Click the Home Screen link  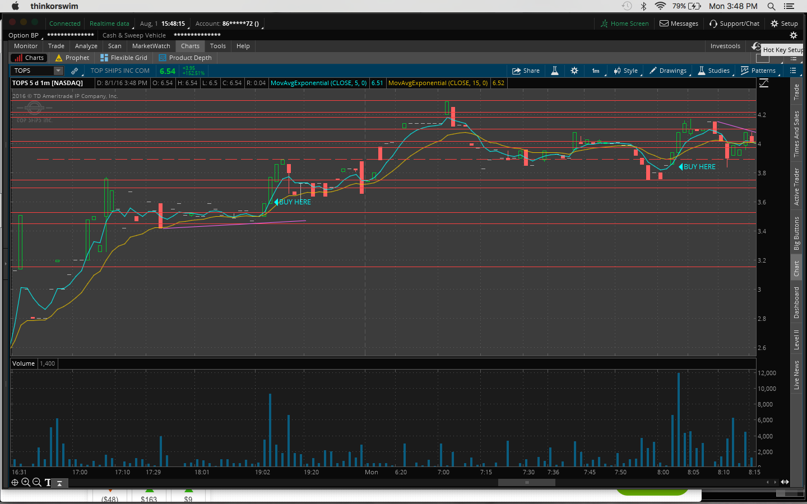point(625,24)
